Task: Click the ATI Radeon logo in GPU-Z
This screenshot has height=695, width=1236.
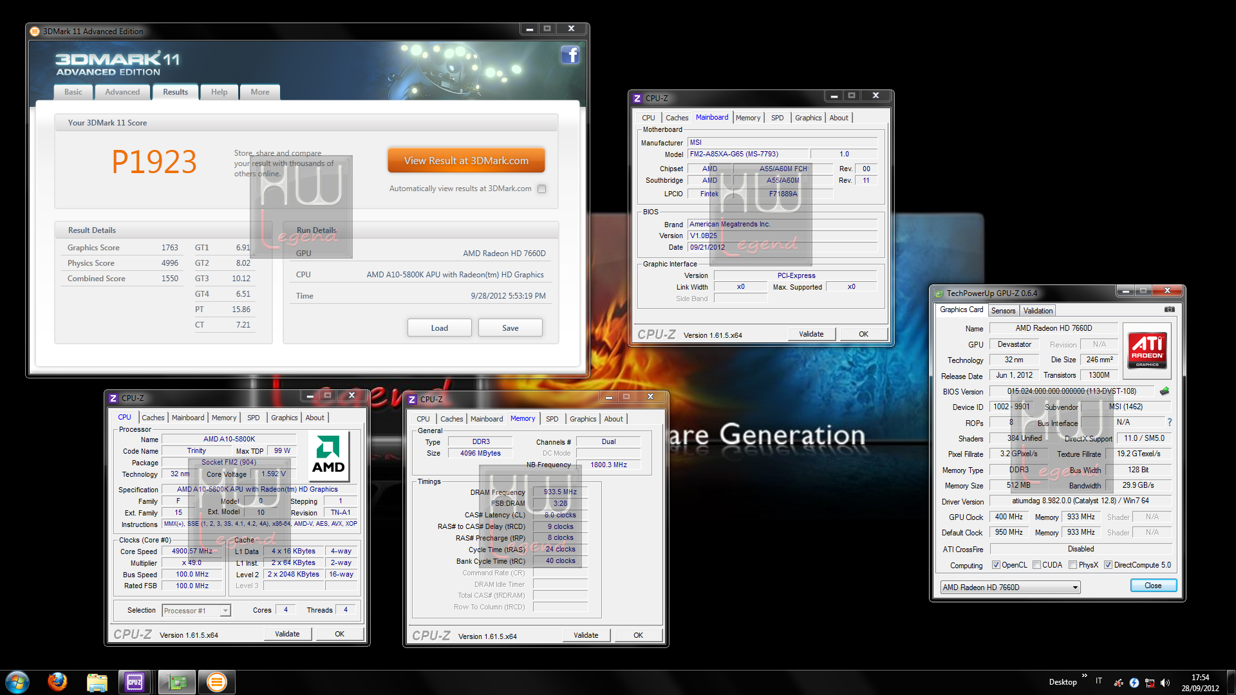Action: (1147, 350)
